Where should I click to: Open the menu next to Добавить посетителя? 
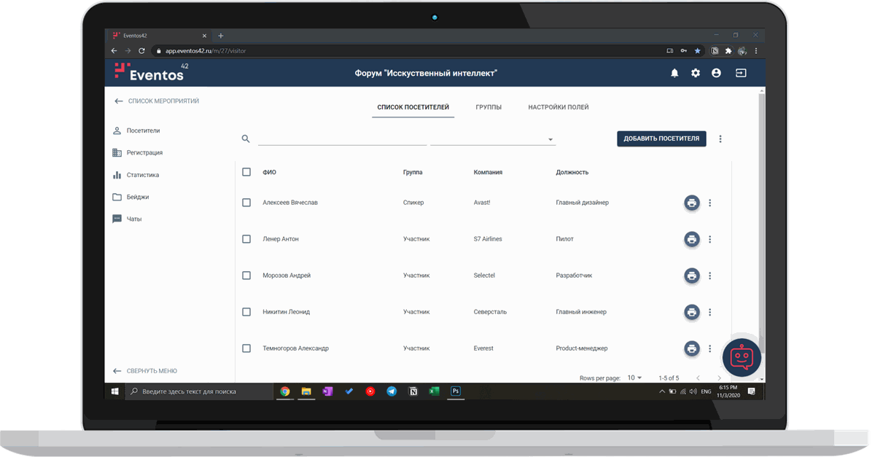(720, 138)
